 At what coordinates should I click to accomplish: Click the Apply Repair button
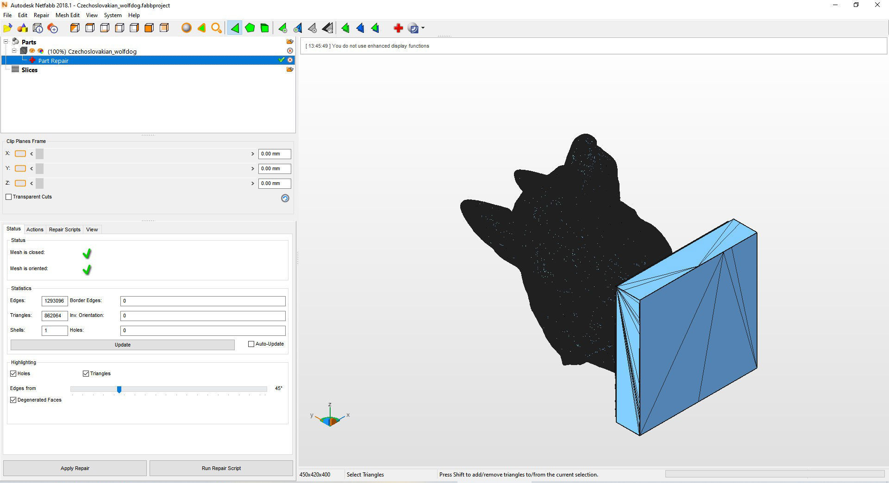pos(75,468)
